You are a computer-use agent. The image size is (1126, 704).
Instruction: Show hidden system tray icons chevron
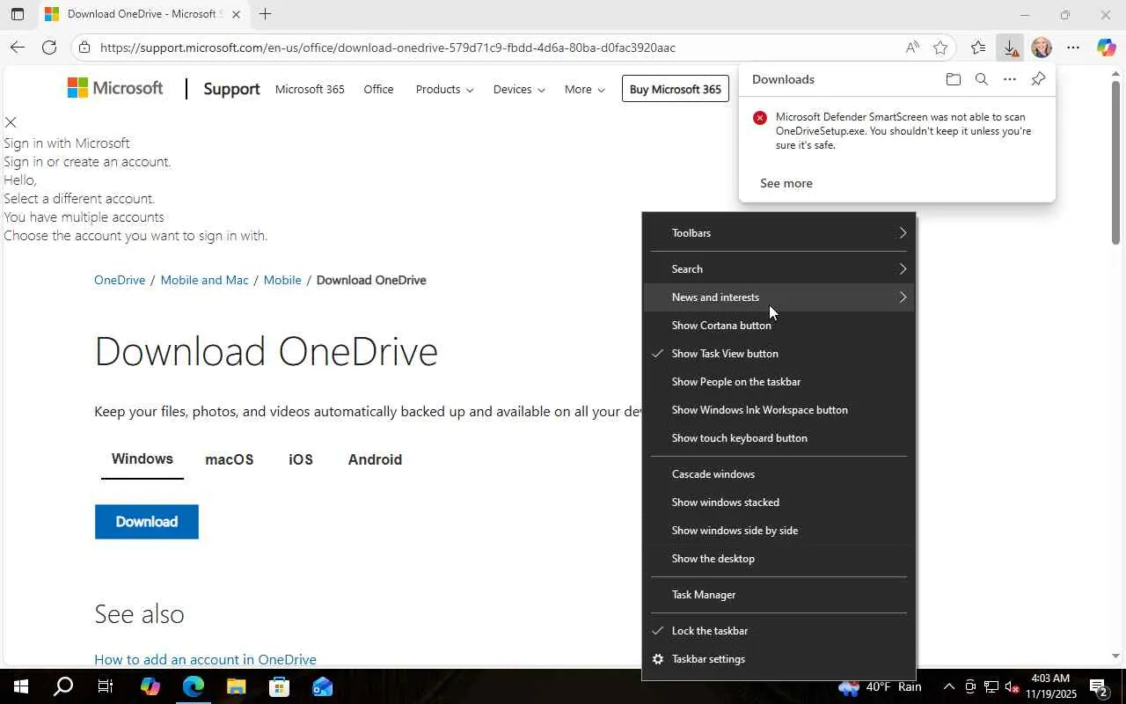tap(948, 686)
